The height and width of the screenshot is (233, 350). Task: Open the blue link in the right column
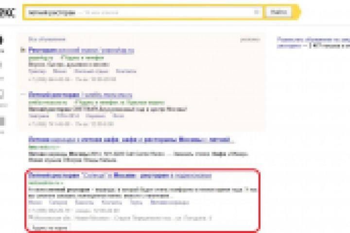point(314,43)
